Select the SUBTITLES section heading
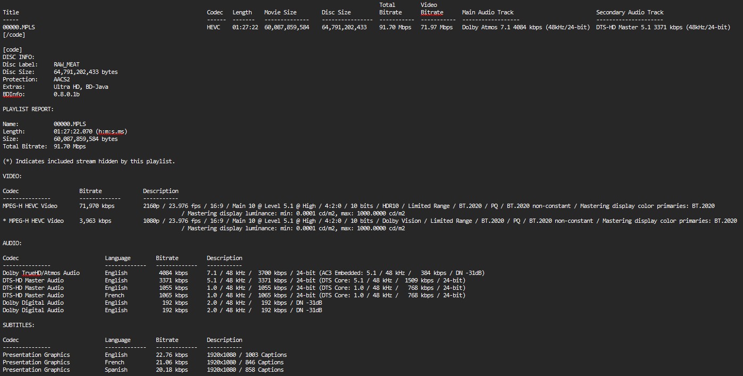Screen dimensions: 743x376 19,325
